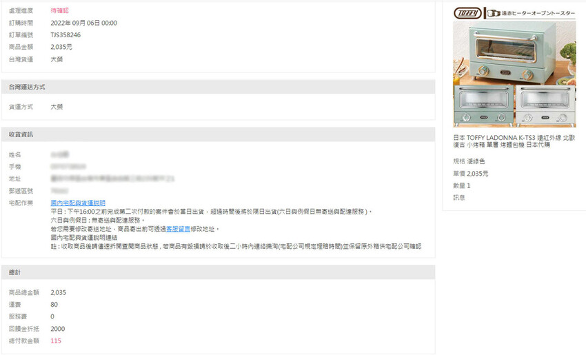Click the 處理進度 label
Screen dimensions: 586x355
point(21,10)
